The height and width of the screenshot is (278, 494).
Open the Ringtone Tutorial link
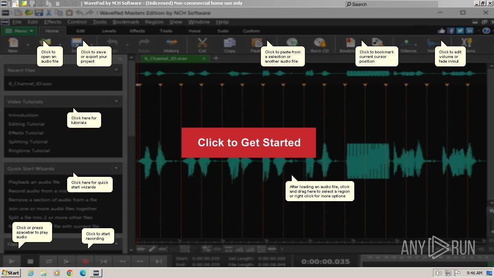pyautogui.click(x=29, y=151)
